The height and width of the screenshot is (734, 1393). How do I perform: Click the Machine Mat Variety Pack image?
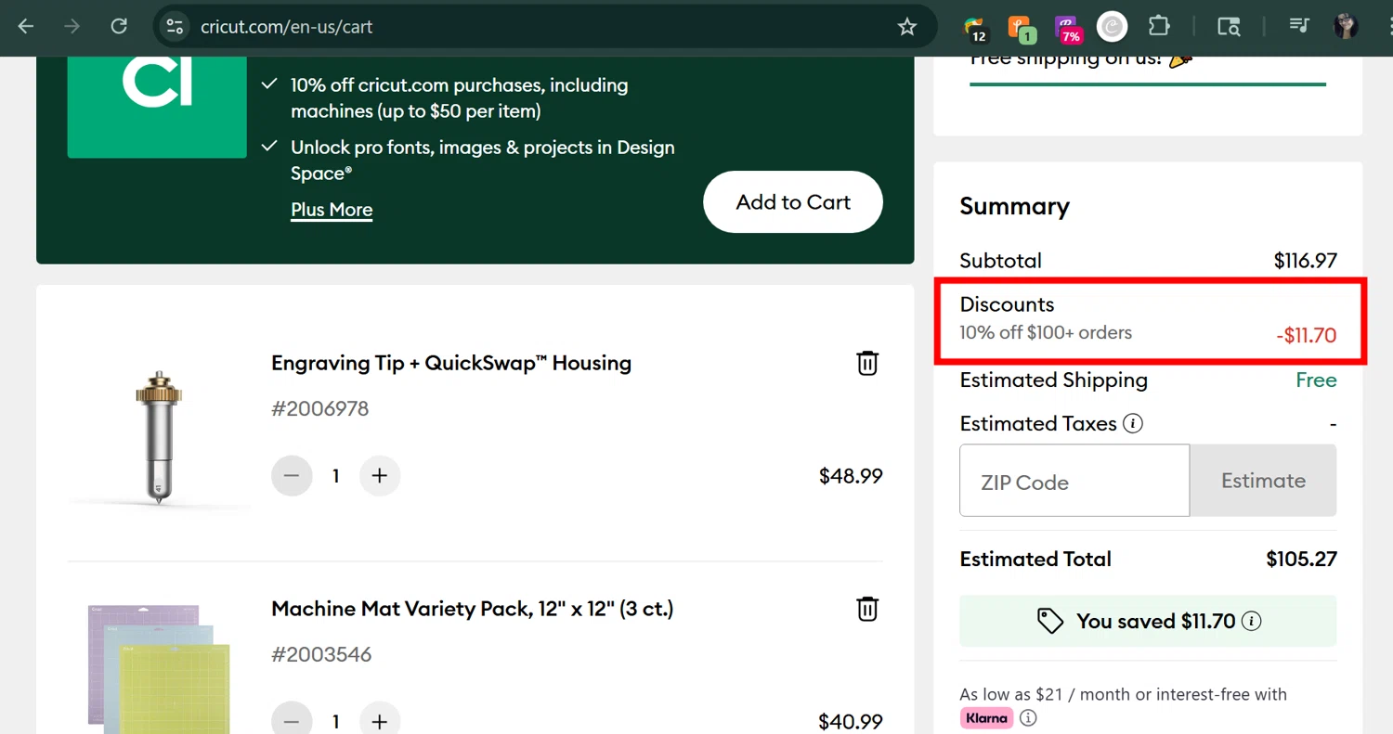click(x=159, y=668)
